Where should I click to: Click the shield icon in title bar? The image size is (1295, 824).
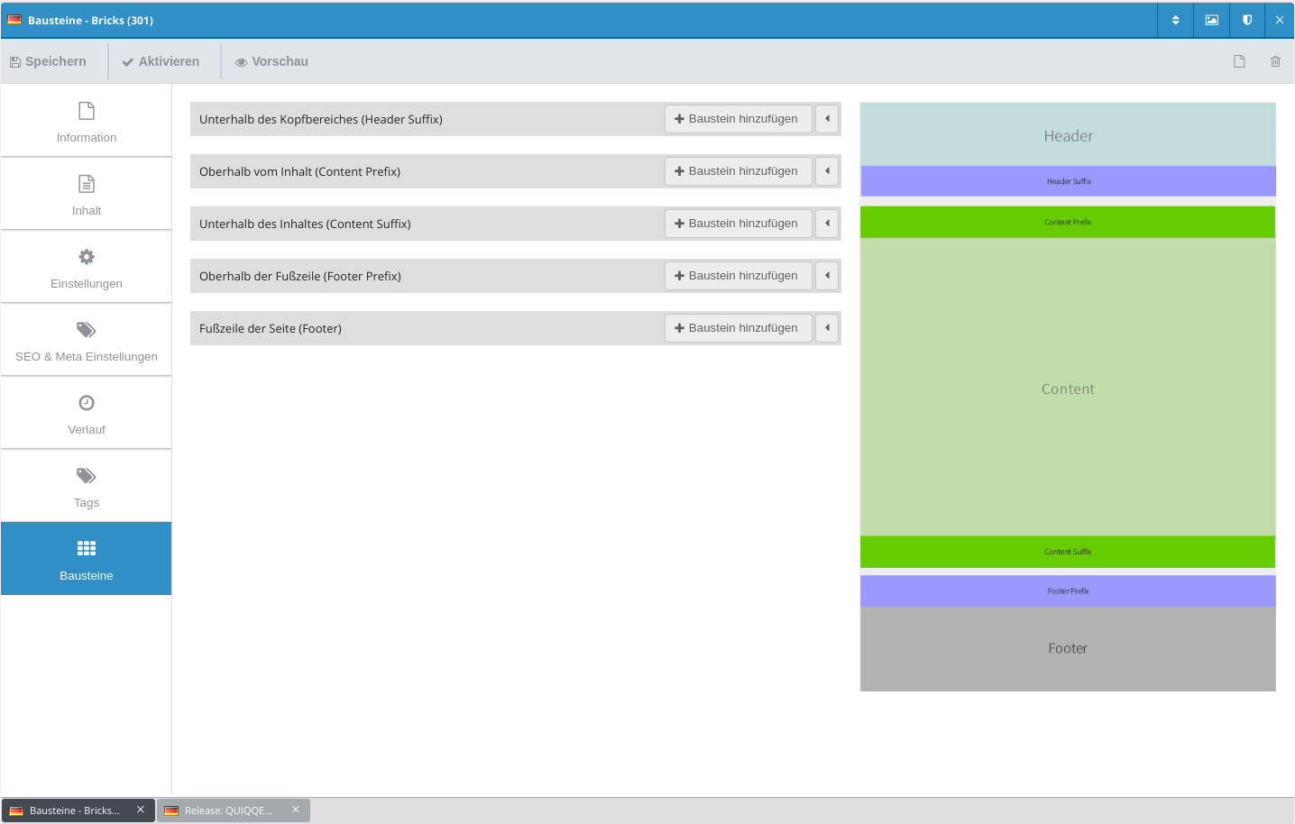[x=1247, y=20]
